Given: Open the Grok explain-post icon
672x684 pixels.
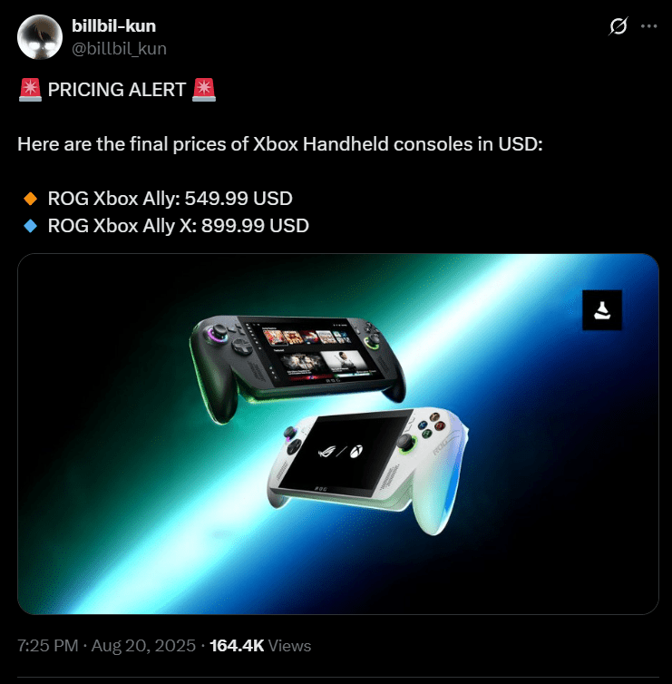Looking at the screenshot, I should 618,26.
